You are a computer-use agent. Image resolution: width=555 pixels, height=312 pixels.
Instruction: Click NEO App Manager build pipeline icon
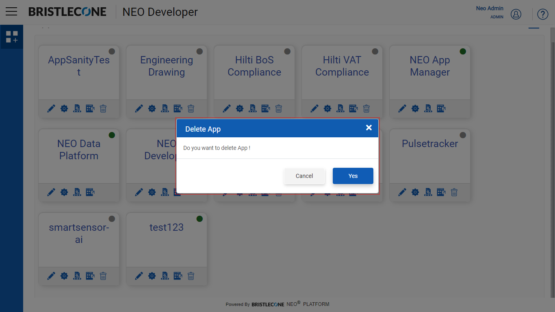pos(428,108)
